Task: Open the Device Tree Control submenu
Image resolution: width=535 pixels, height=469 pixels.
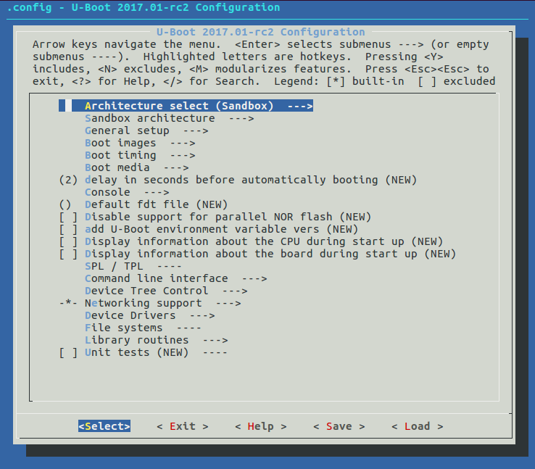Action: [166, 291]
